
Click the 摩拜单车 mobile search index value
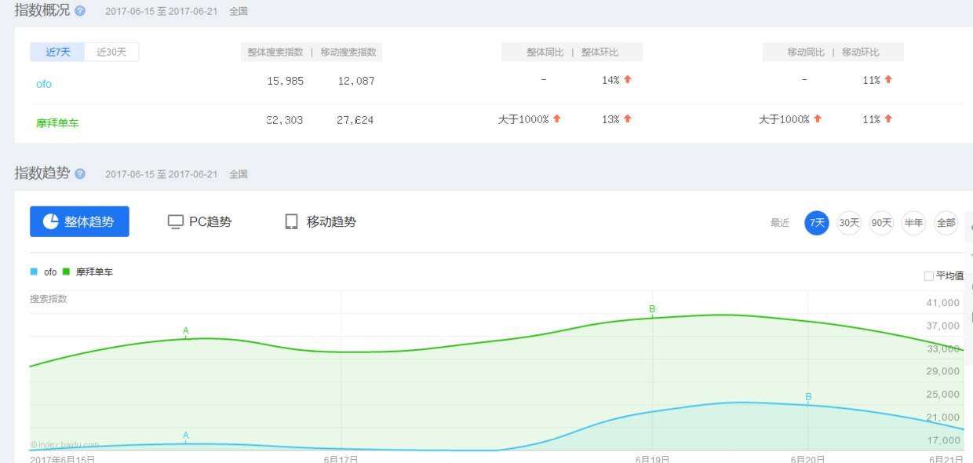click(355, 120)
